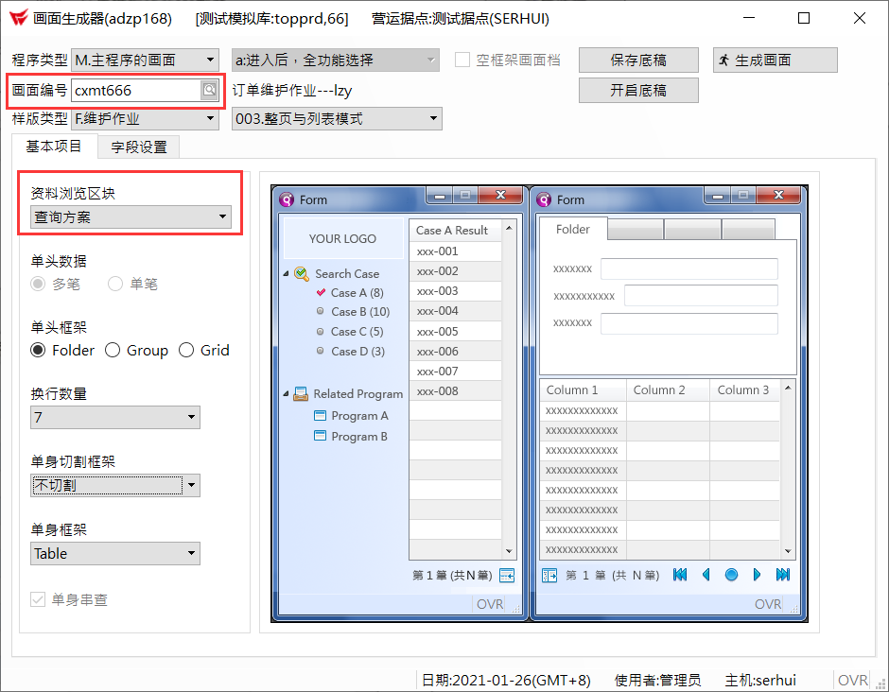Click the 主机:serhui status bar entry

(760, 680)
